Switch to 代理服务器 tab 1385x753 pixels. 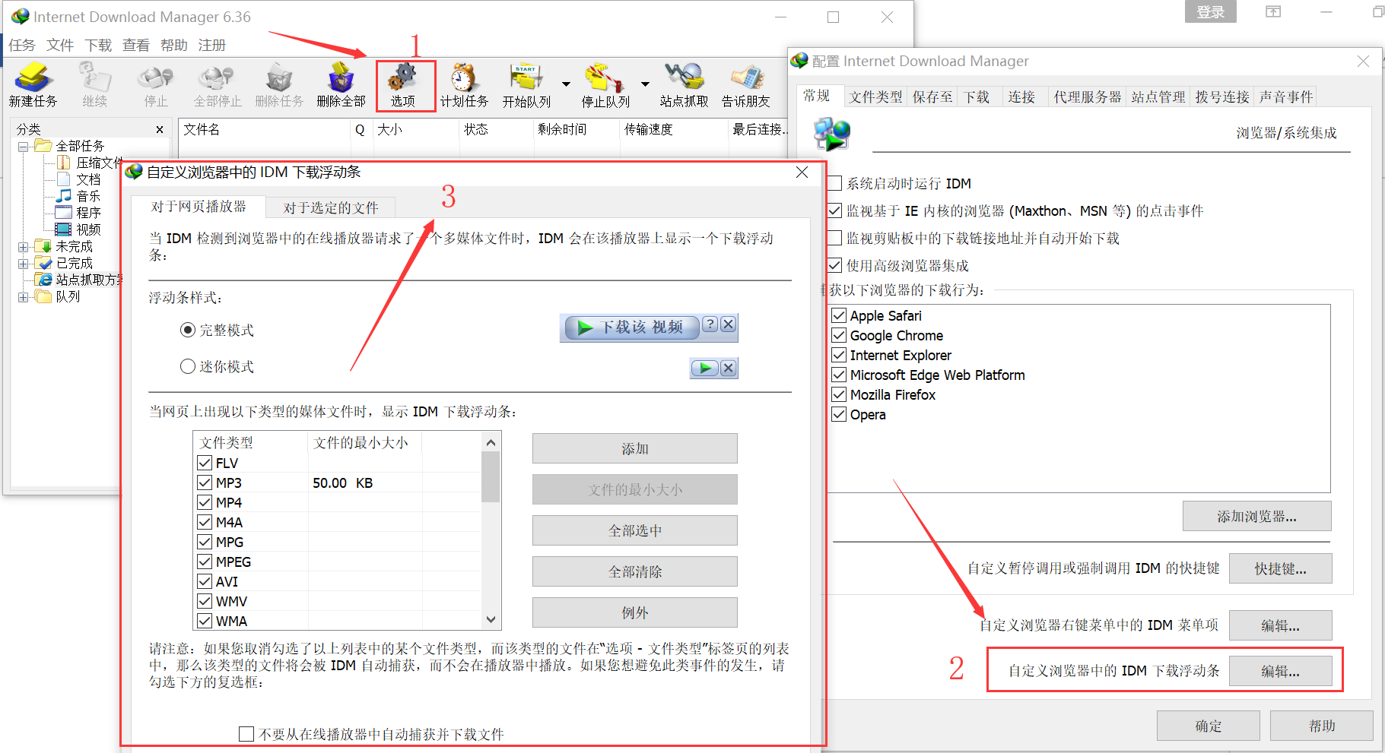tap(1088, 96)
